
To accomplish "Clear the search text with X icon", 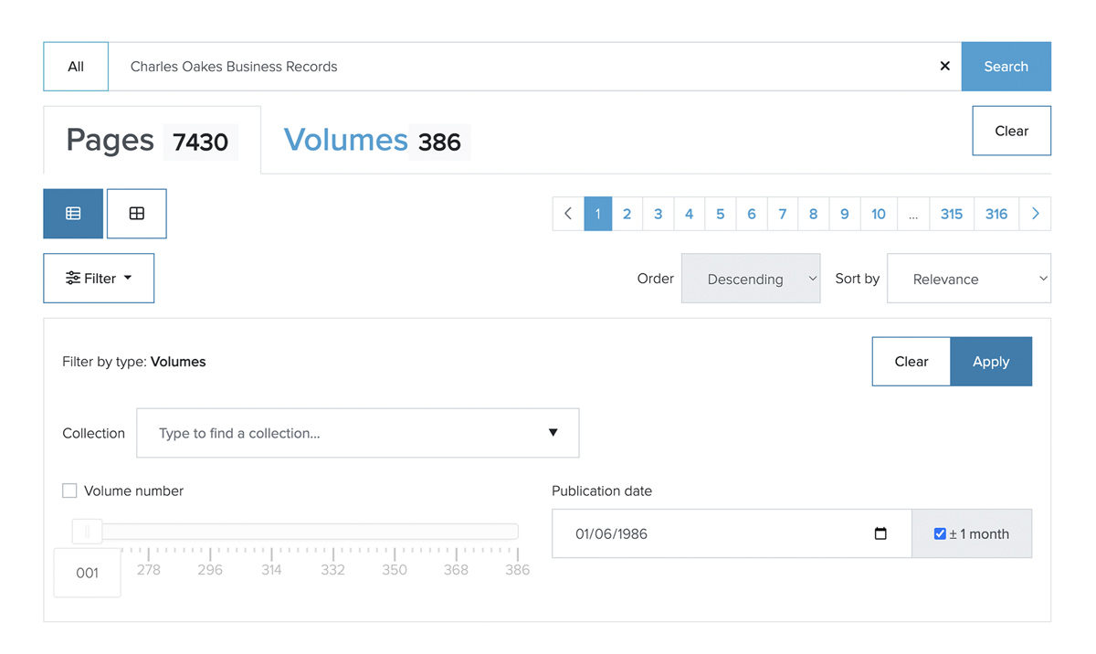I will [x=944, y=66].
